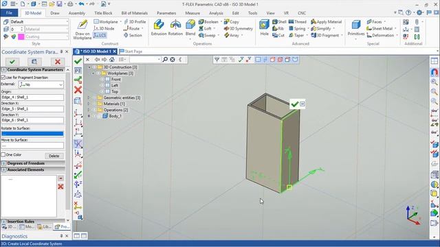440x247 pixels.
Task: Open the Analysis ribbon tab
Action: click(216, 13)
